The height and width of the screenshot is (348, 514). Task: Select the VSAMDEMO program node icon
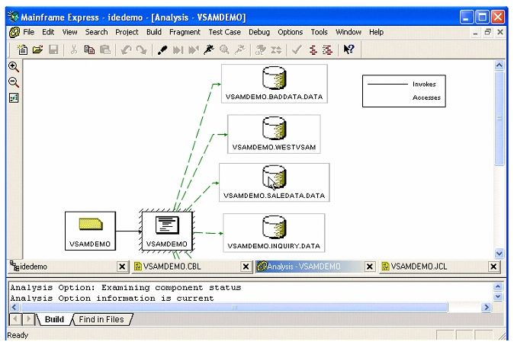(x=166, y=225)
